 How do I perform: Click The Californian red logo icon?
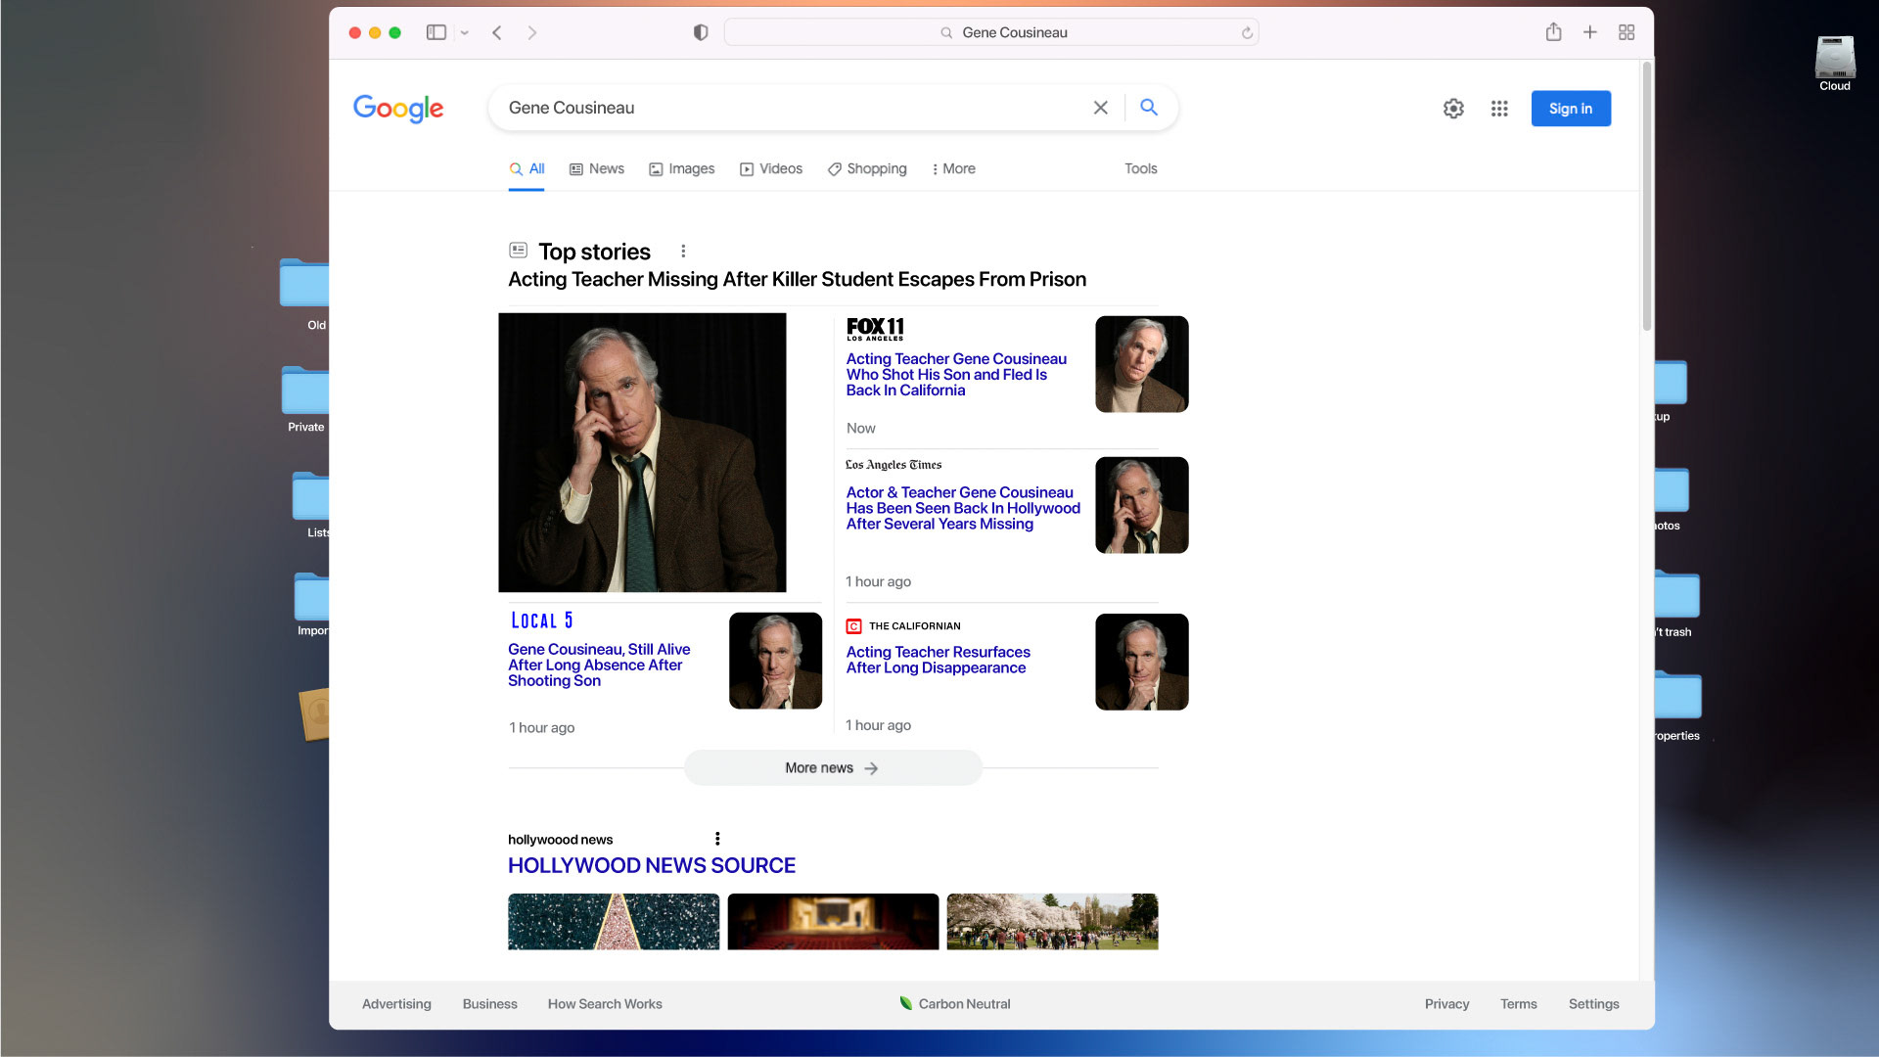[x=853, y=626]
